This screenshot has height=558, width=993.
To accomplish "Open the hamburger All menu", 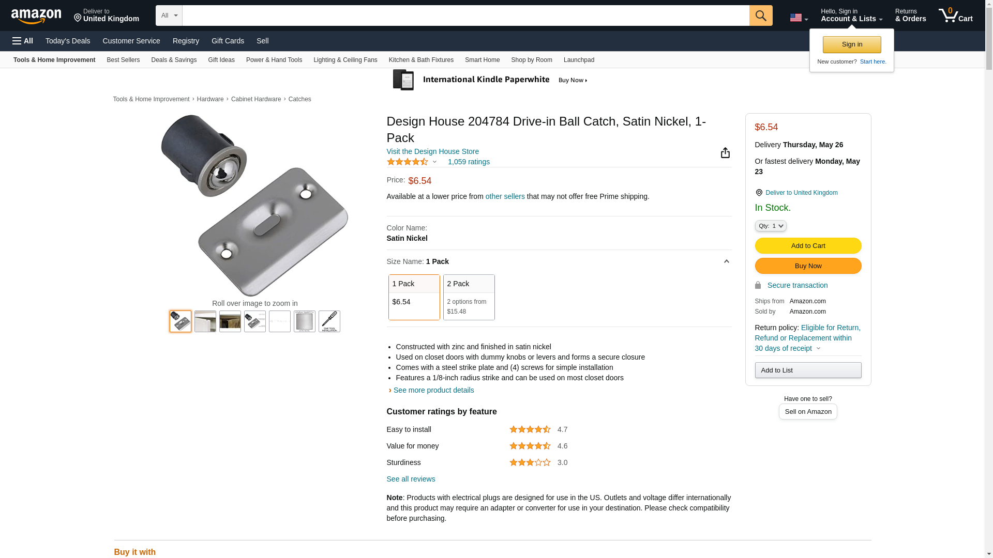I will click(23, 41).
